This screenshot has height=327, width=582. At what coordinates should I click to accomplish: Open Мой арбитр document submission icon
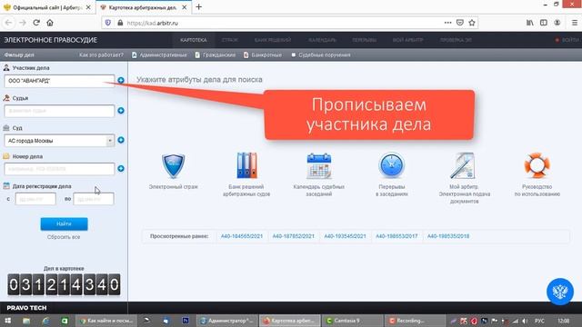tap(463, 165)
